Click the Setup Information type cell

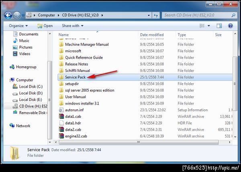click(x=192, y=110)
